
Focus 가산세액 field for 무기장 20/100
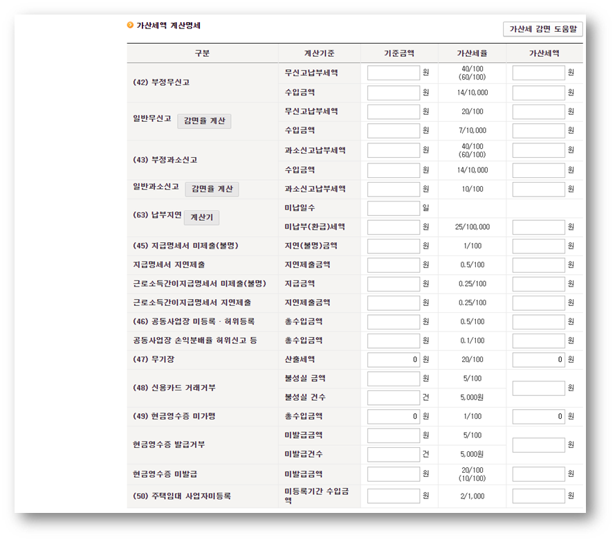pos(538,360)
